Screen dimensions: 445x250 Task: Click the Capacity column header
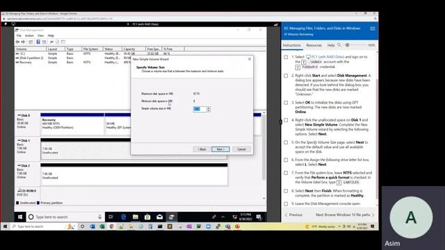click(x=133, y=49)
